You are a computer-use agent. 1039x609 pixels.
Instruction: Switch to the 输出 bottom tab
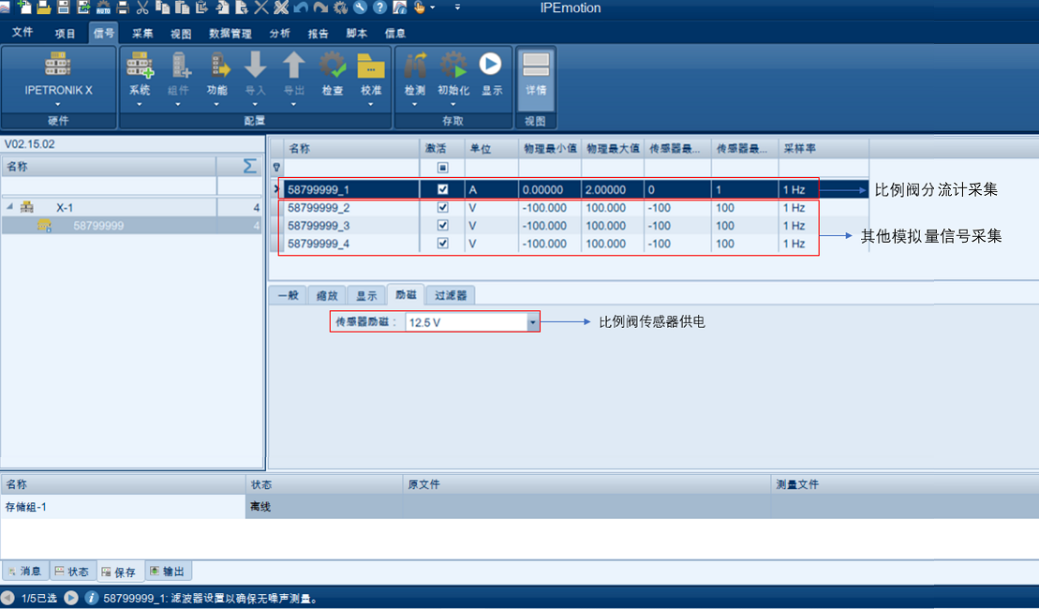[168, 571]
